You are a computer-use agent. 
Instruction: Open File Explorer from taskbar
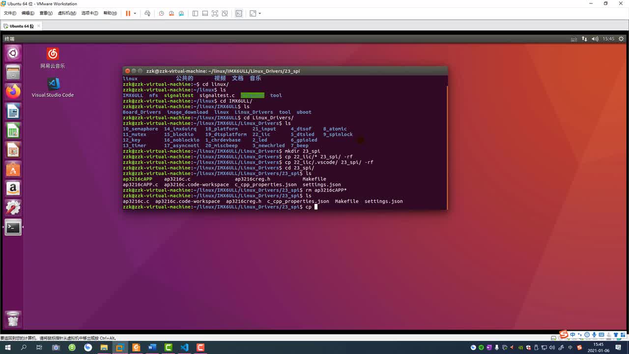coord(104,347)
